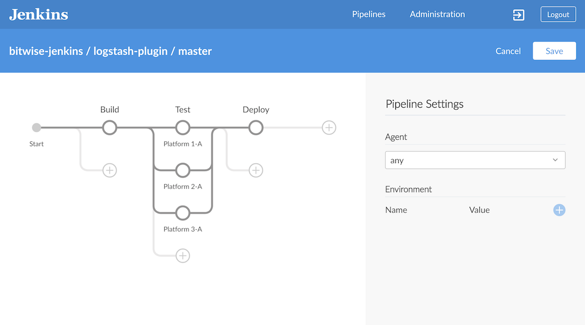This screenshot has width=585, height=325.
Task: Add a new stage after Deploy
Action: (329, 128)
